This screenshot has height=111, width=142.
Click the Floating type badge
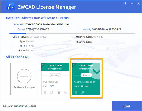(55, 75)
